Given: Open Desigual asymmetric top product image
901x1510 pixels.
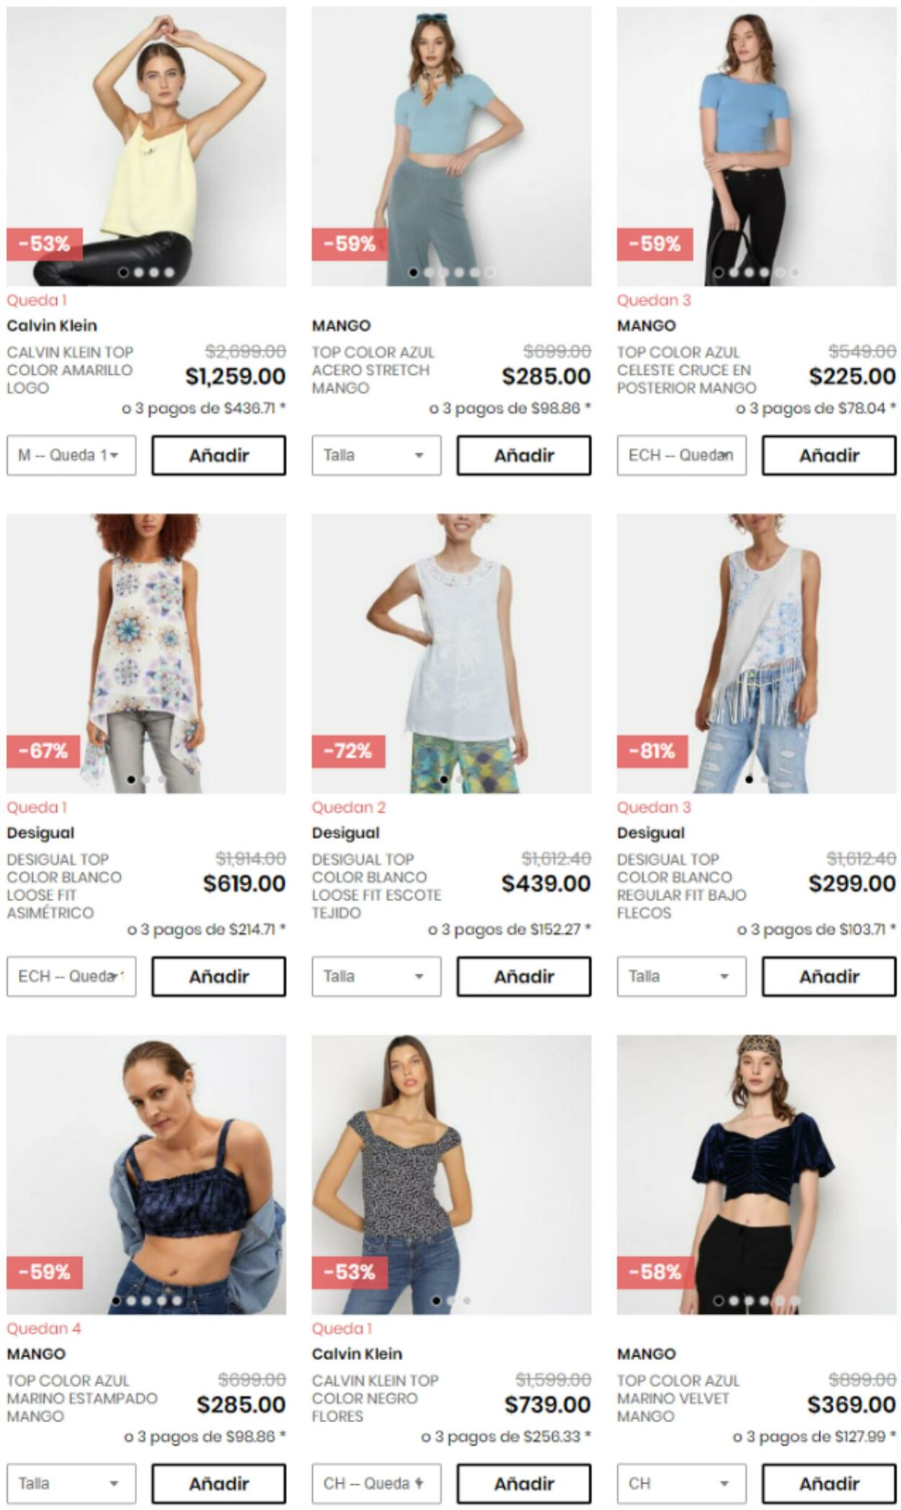Looking at the screenshot, I should [x=146, y=654].
